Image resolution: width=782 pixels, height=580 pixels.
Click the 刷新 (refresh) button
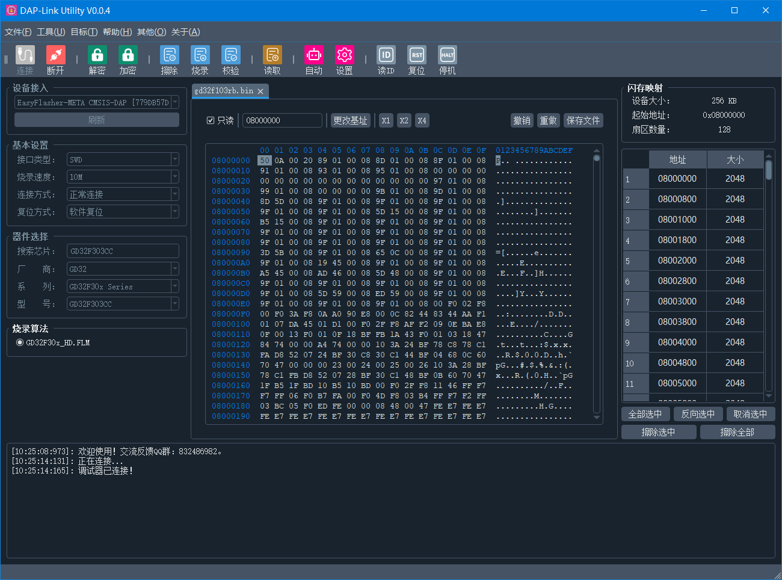click(97, 120)
